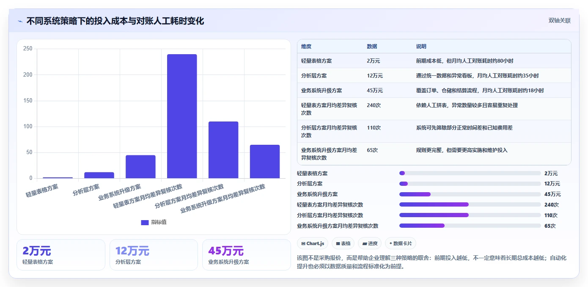Viewport: 588px width, 287px height.
Task: Click table value 110次
Action: pyautogui.click(x=374, y=127)
